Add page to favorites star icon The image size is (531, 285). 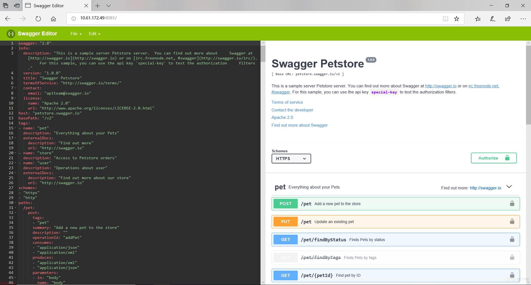tap(457, 19)
